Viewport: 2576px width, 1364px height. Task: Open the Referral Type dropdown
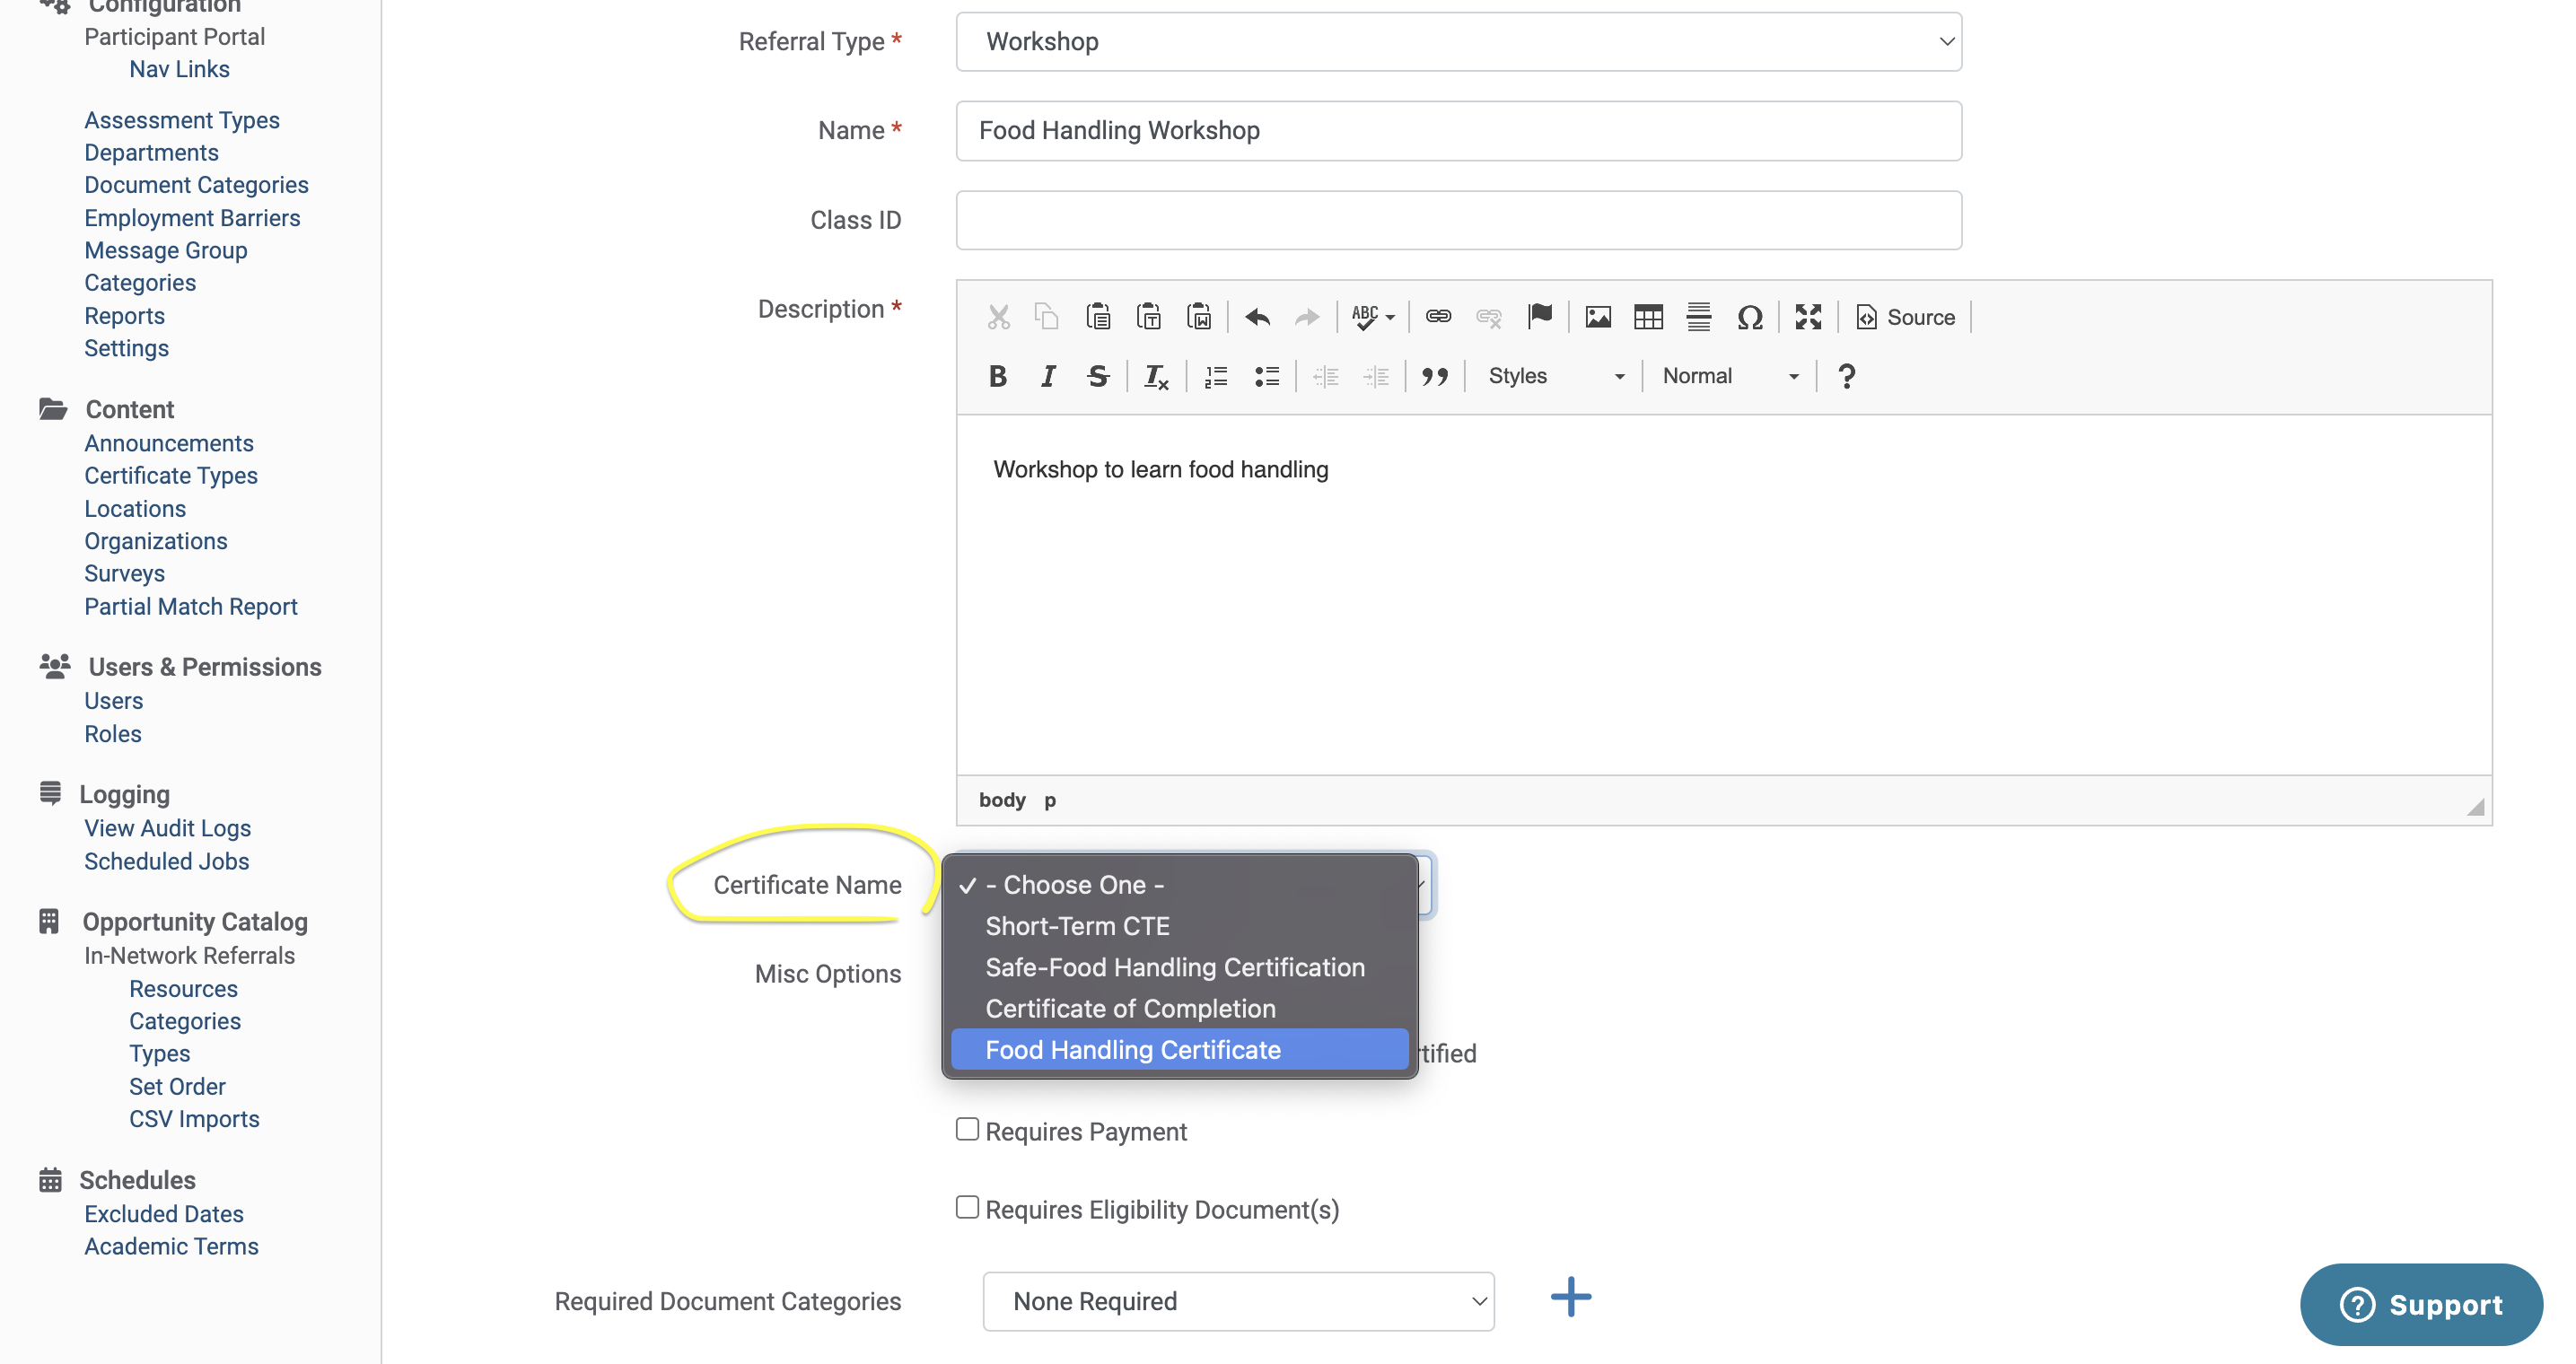(x=1458, y=42)
